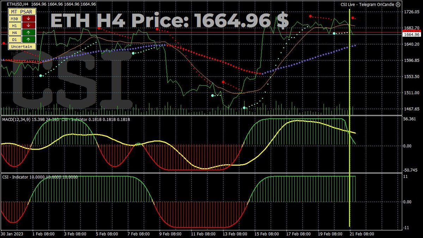This screenshot has width=423, height=238.
Task: Click the 1467.65 price axis label
Action: click(411, 109)
